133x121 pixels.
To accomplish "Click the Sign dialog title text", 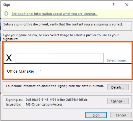I will click(x=7, y=5).
